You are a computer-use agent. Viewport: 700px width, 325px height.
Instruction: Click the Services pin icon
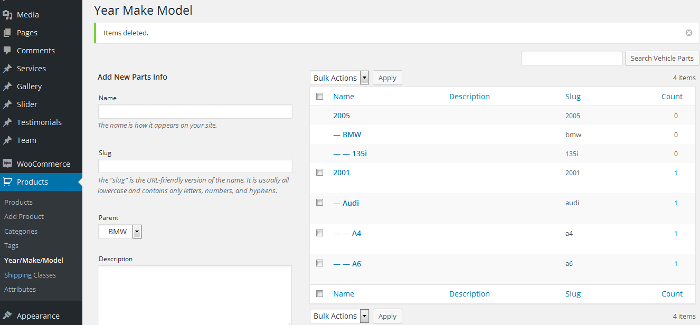click(7, 69)
